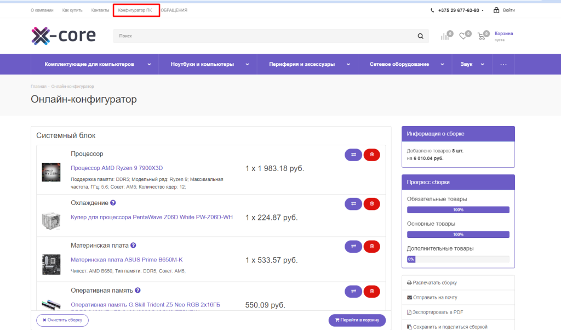561x330 pixels.
Task: Open the ОБРАЩЕНИЯ menu item
Action: pyautogui.click(x=174, y=10)
